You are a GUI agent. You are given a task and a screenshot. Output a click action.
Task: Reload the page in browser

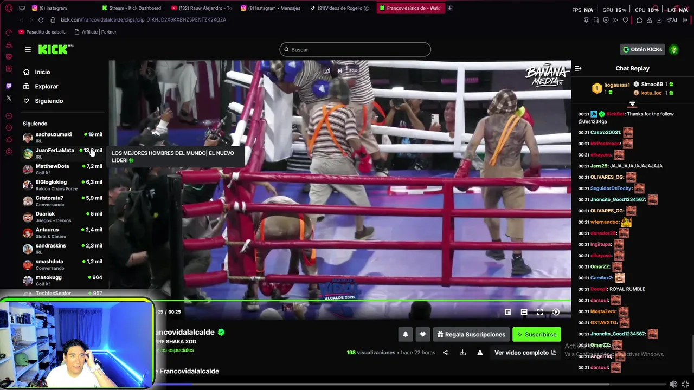click(x=41, y=20)
